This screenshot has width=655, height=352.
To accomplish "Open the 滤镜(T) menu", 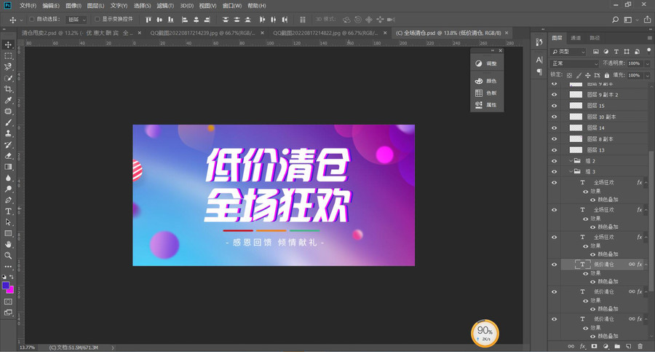I will pyautogui.click(x=165, y=5).
